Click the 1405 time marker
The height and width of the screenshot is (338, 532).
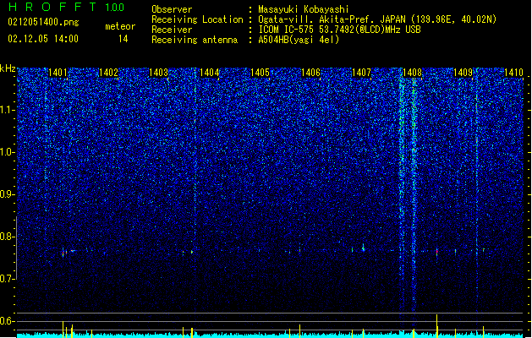[260, 73]
